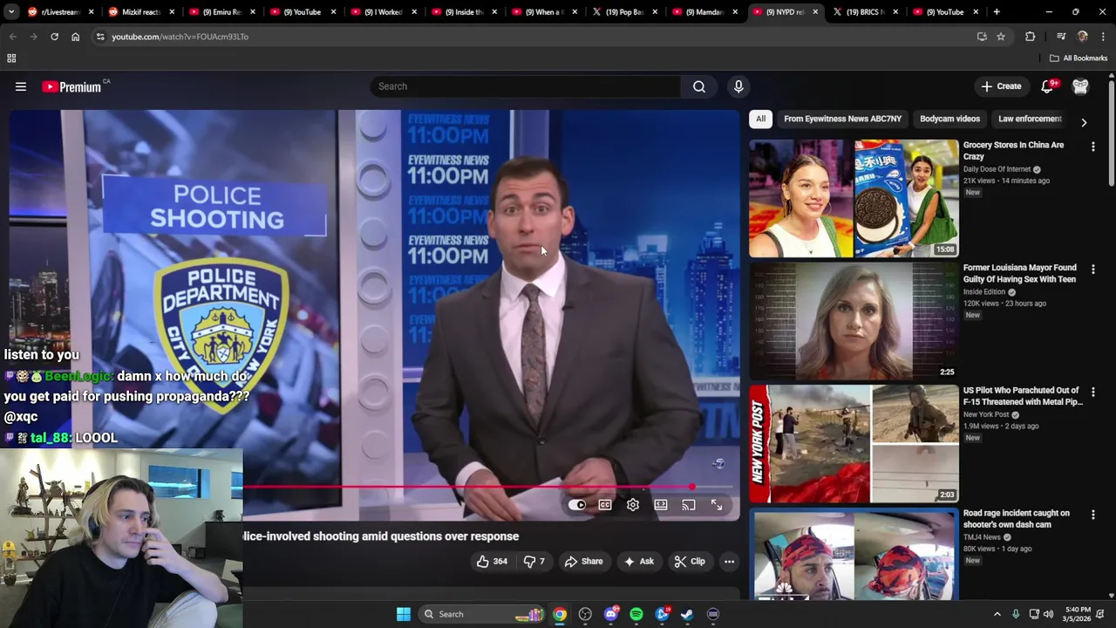Image resolution: width=1116 pixels, height=628 pixels.
Task: Open the Daily Dose Of Internet channel
Action: pyautogui.click(x=997, y=169)
